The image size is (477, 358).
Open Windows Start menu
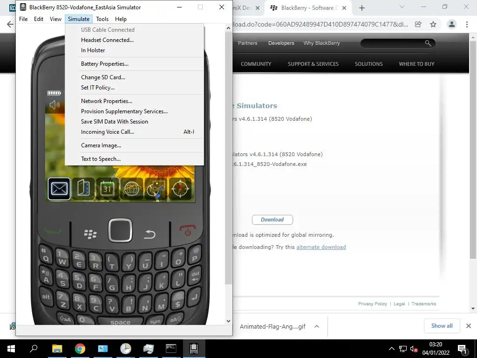click(x=11, y=349)
